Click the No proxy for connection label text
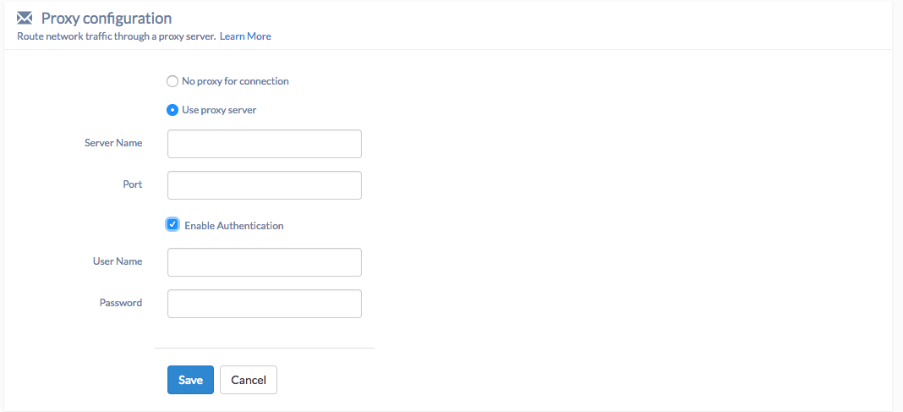 (x=235, y=81)
